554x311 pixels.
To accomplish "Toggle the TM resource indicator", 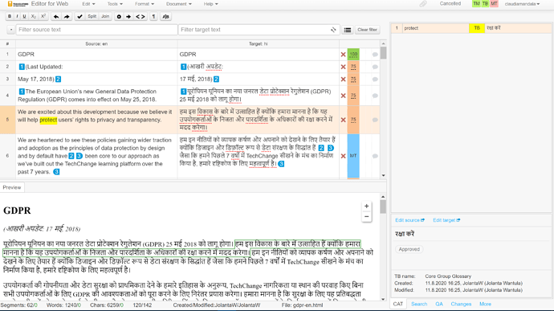I will coord(476,3).
